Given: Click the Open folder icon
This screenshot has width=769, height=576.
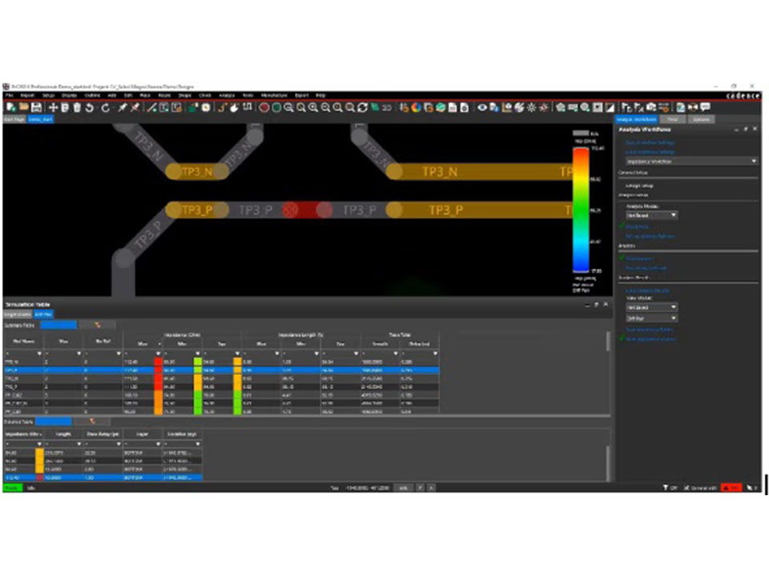Looking at the screenshot, I should (x=24, y=107).
